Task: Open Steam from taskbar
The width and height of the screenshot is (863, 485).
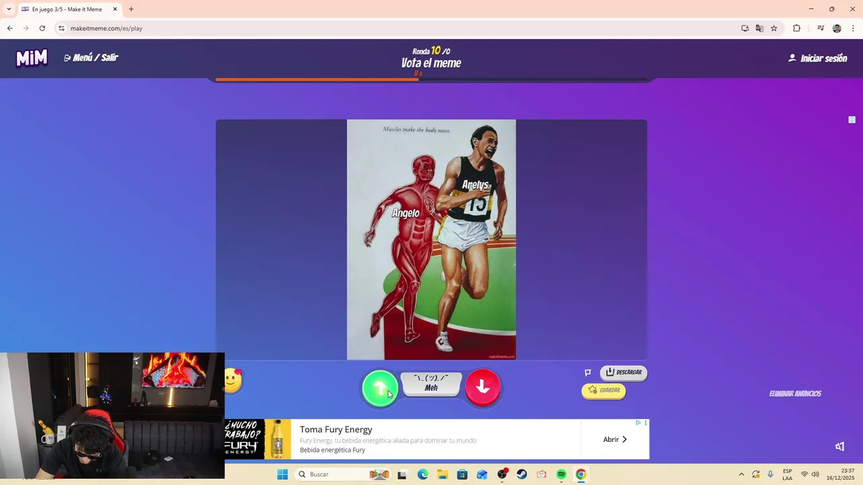Action: (522, 475)
